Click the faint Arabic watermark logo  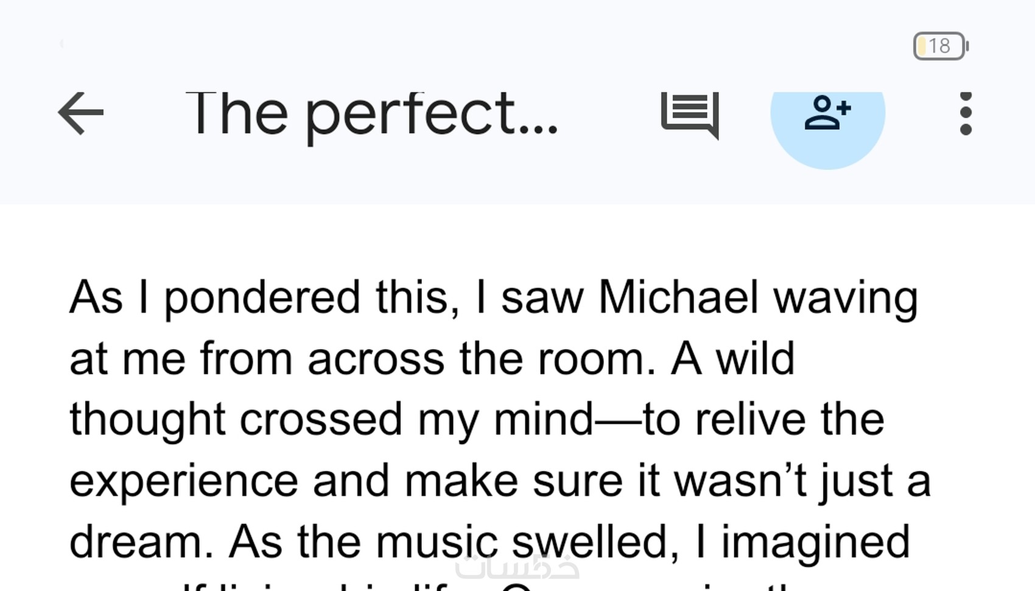(517, 567)
